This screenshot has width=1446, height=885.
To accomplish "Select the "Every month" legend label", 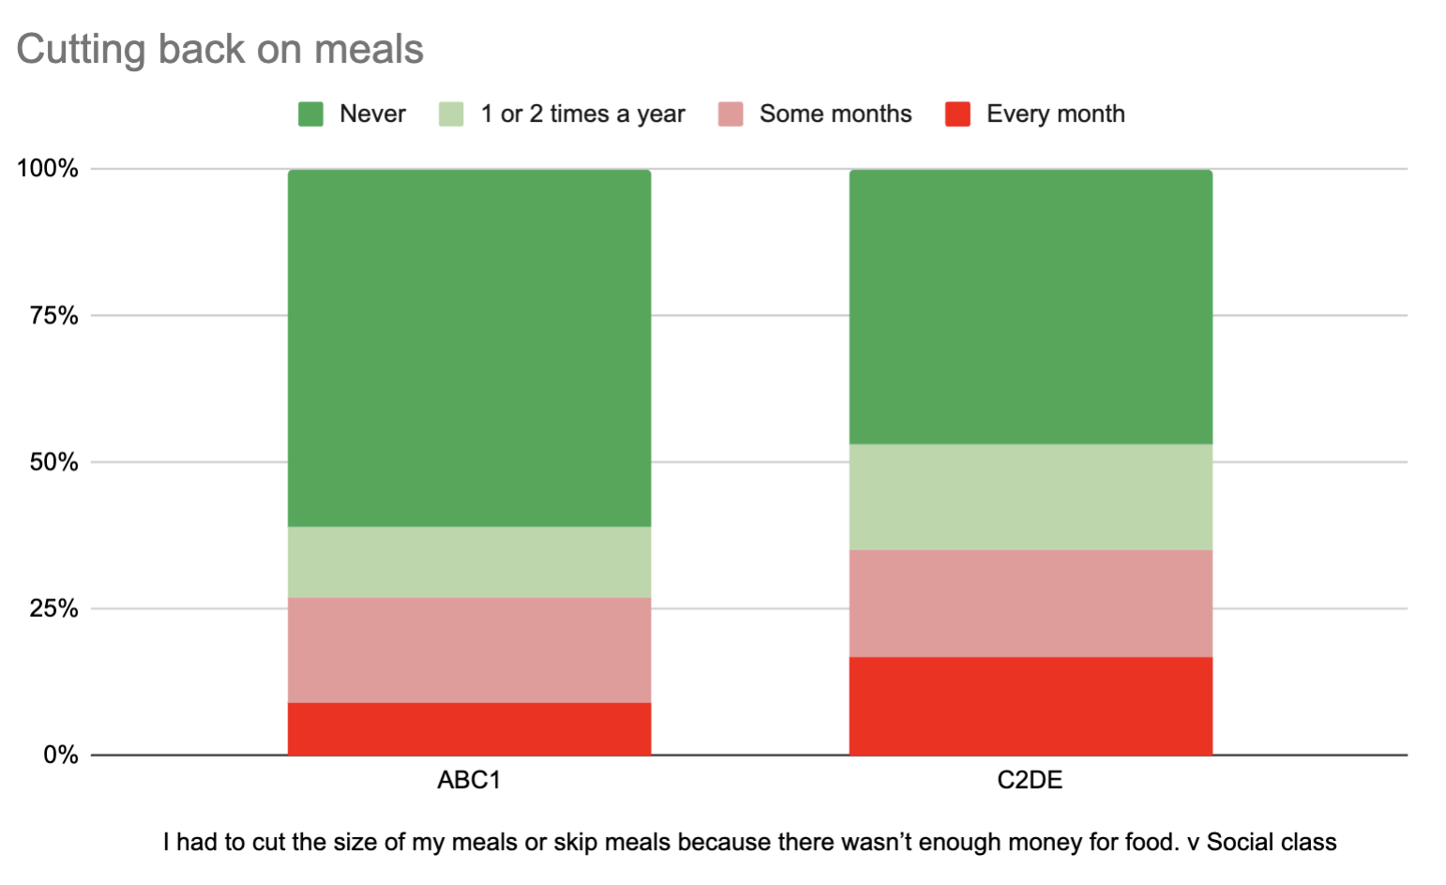I will [x=1055, y=114].
